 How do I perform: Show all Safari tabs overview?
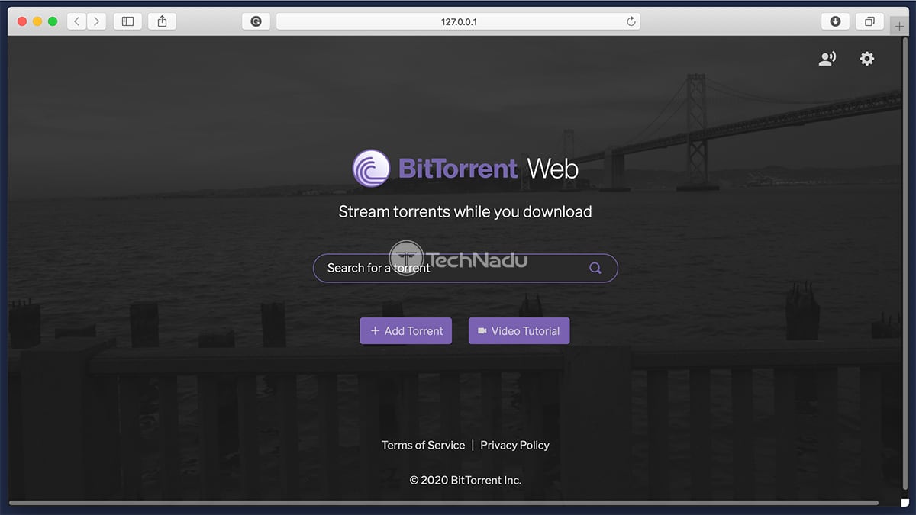pyautogui.click(x=869, y=21)
